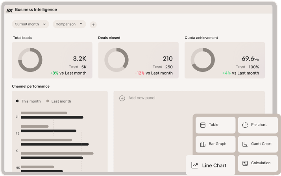Choose the Table panel option
The image size is (281, 176).
click(x=216, y=125)
